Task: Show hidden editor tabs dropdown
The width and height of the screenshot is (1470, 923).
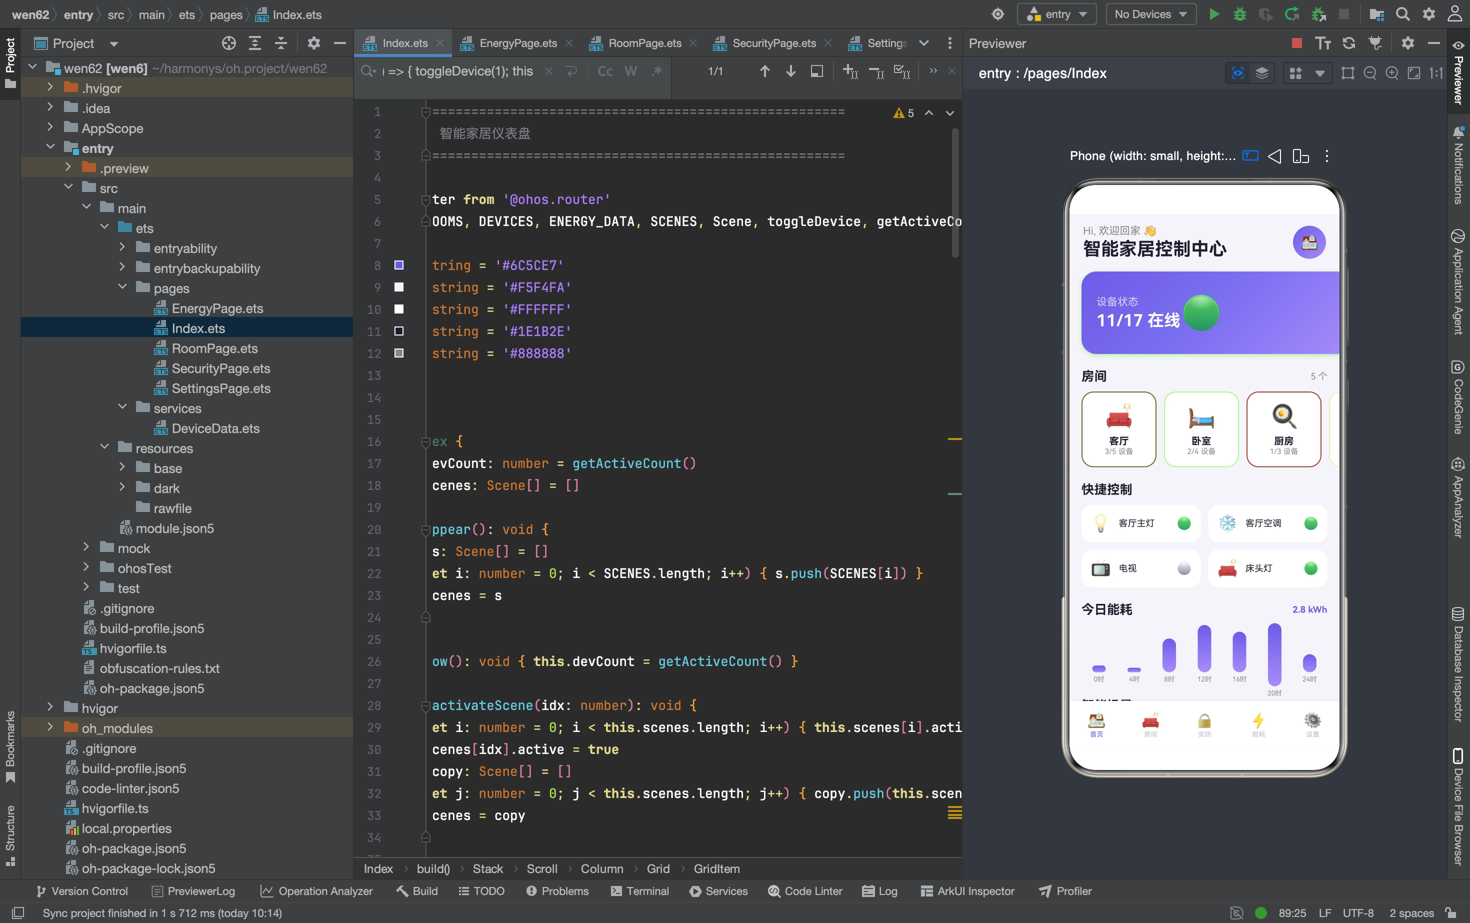Action: [x=923, y=42]
